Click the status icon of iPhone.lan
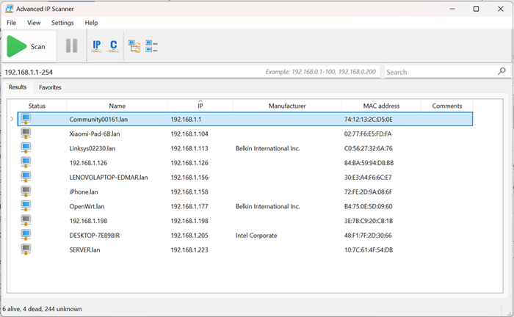Image resolution: width=514 pixels, height=317 pixels. 26,192
